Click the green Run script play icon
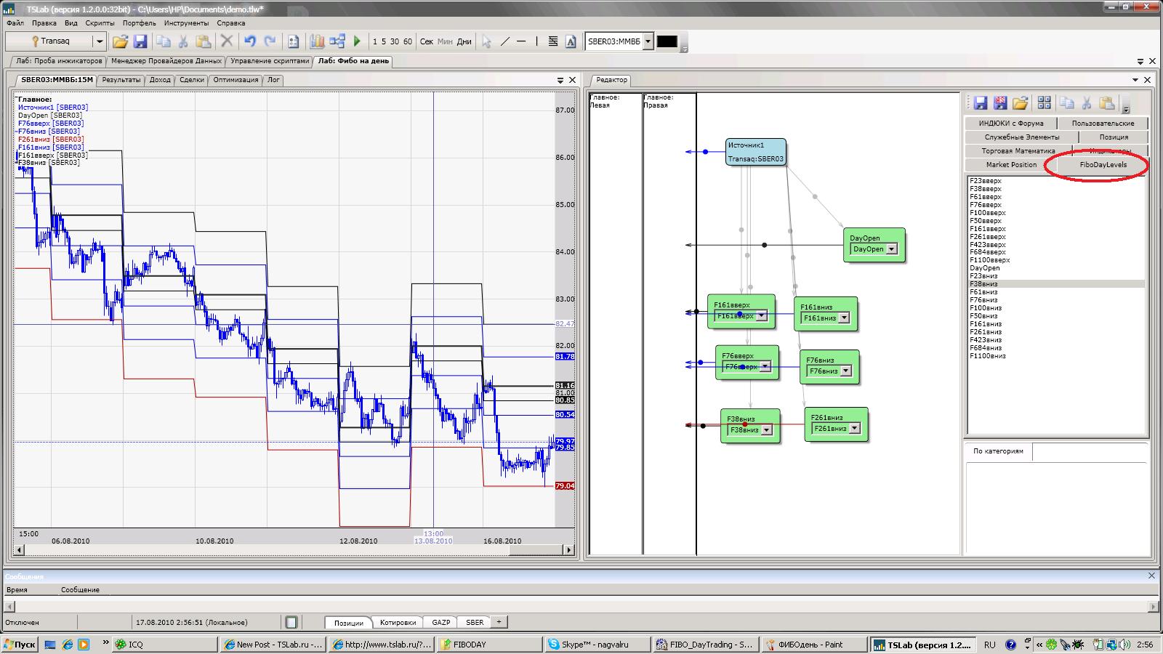This screenshot has height=654, width=1163. 357,41
